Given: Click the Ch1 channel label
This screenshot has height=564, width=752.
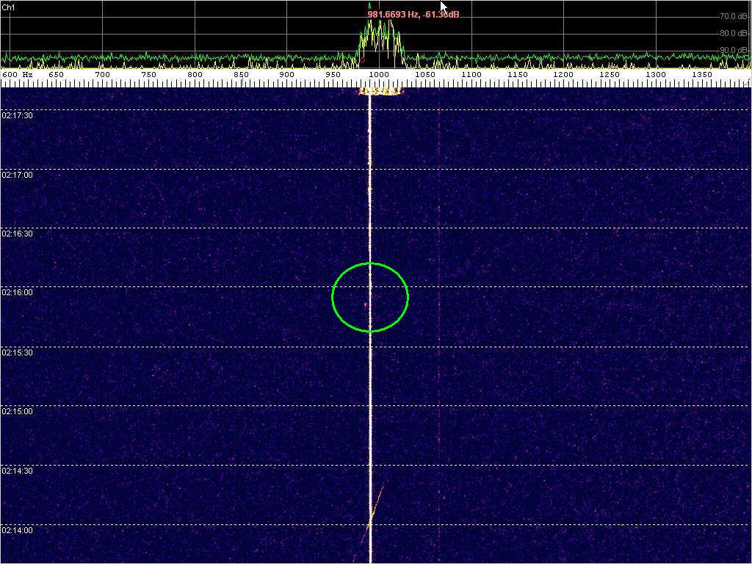Looking at the screenshot, I should click(x=8, y=7).
